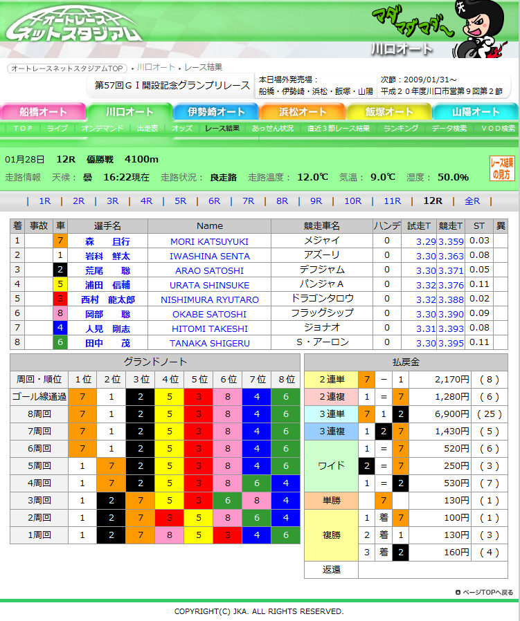Go to race 7R results

coord(249,201)
